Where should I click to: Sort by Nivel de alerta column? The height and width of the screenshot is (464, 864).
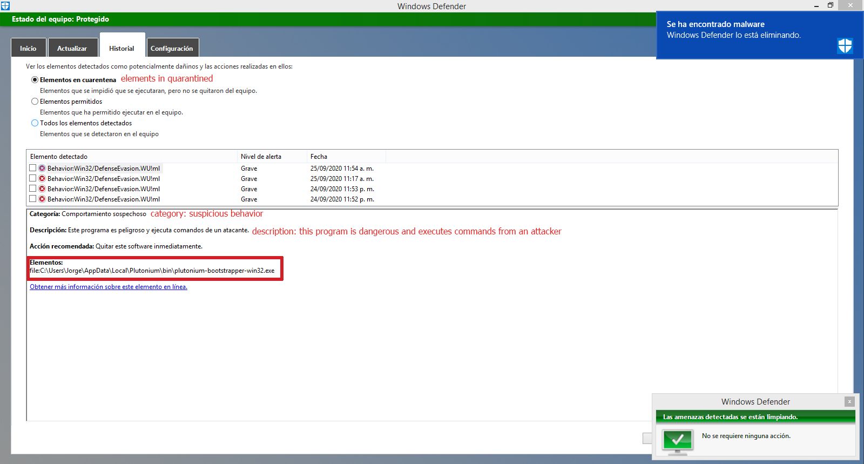pos(272,156)
